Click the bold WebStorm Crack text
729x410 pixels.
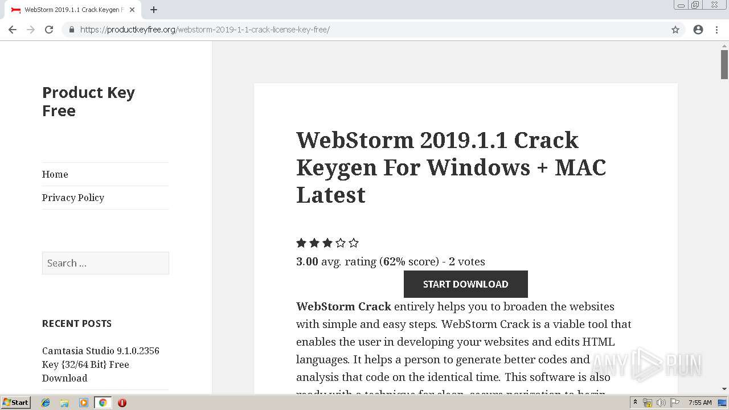343,306
